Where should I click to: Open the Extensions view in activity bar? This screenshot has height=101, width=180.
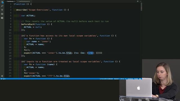2,18
